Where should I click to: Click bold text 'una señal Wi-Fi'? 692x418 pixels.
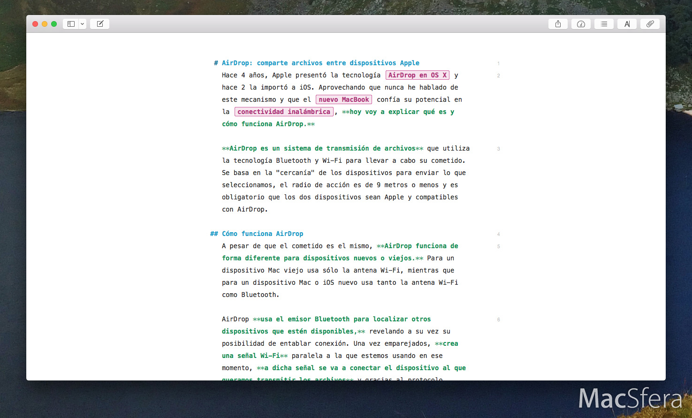point(251,356)
